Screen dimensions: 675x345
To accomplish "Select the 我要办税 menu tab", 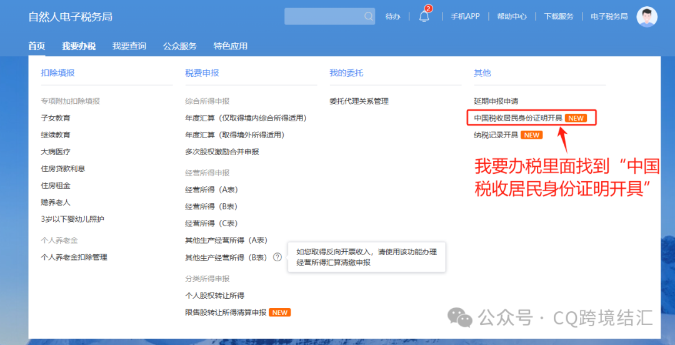I will (79, 46).
